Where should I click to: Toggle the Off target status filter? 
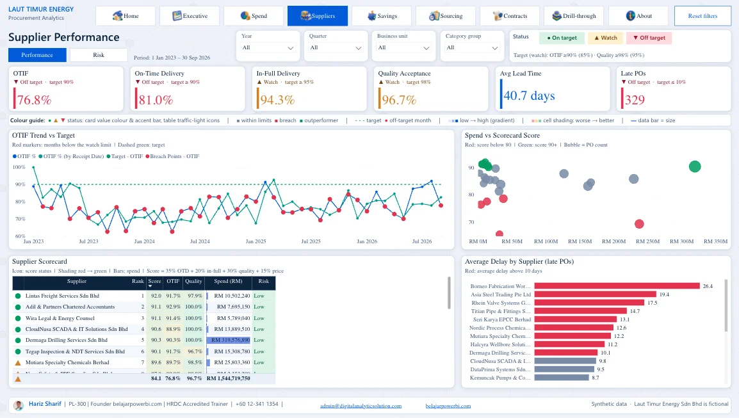(649, 38)
